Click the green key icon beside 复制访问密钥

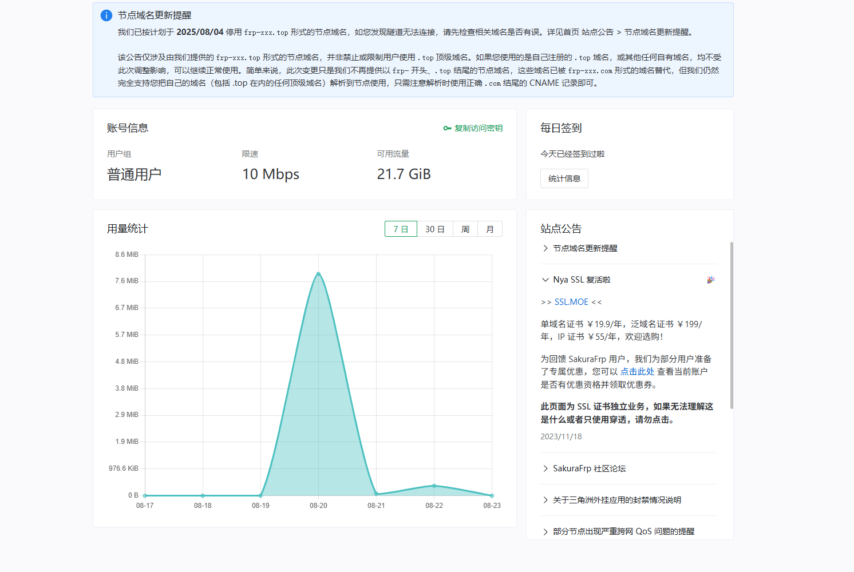coord(447,128)
